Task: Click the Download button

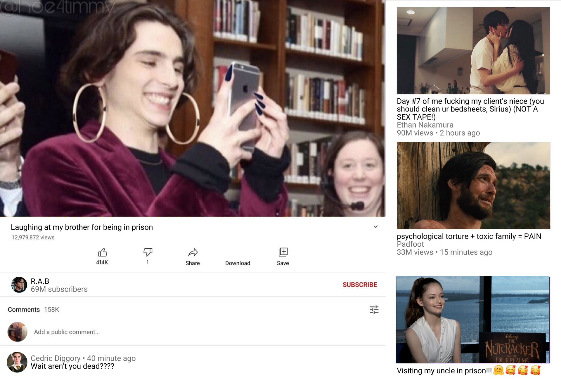Action: (238, 263)
